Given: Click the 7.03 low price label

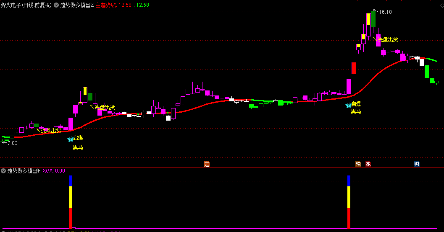Looking at the screenshot, I should 13,143.
